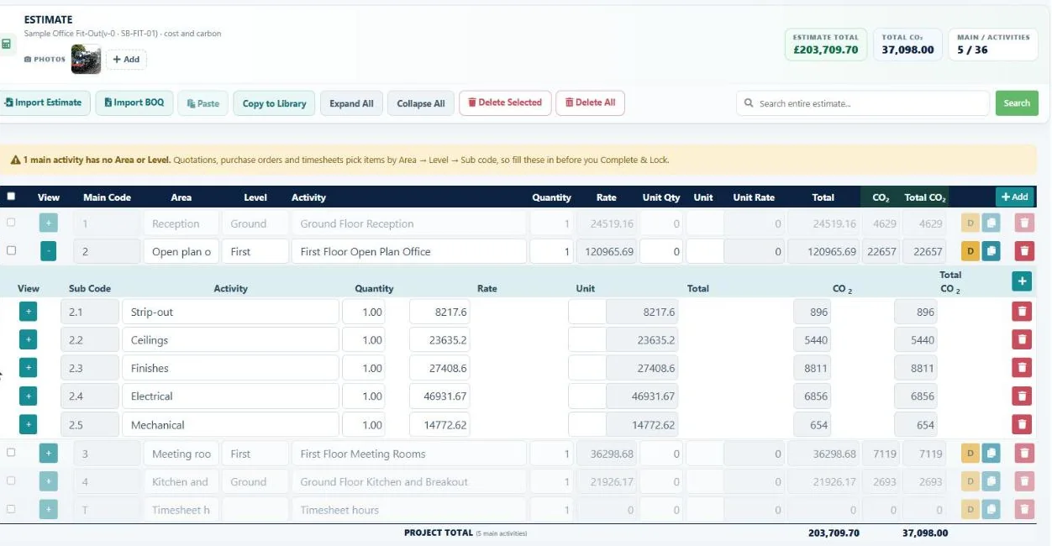
Task: Add a main activity with green + Add button
Action: 1014,197
